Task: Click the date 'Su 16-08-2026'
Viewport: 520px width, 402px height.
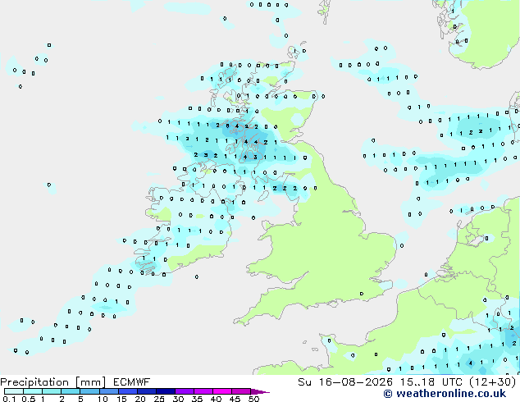Action: (x=345, y=382)
